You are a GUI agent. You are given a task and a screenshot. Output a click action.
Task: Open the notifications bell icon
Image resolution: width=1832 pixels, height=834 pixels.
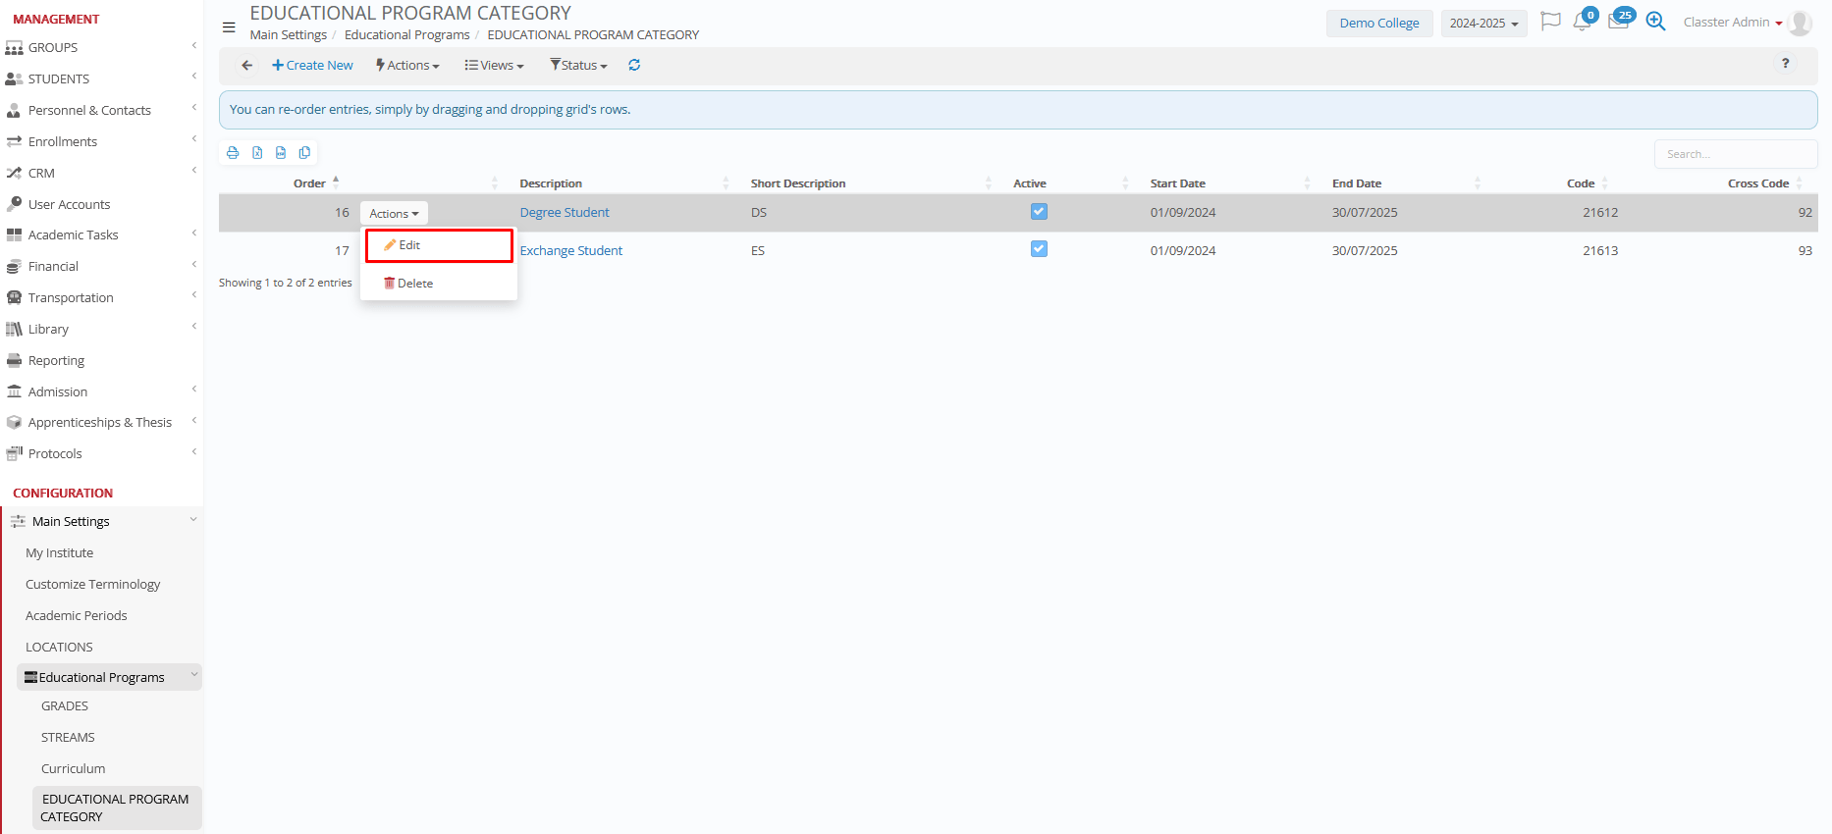click(x=1582, y=23)
